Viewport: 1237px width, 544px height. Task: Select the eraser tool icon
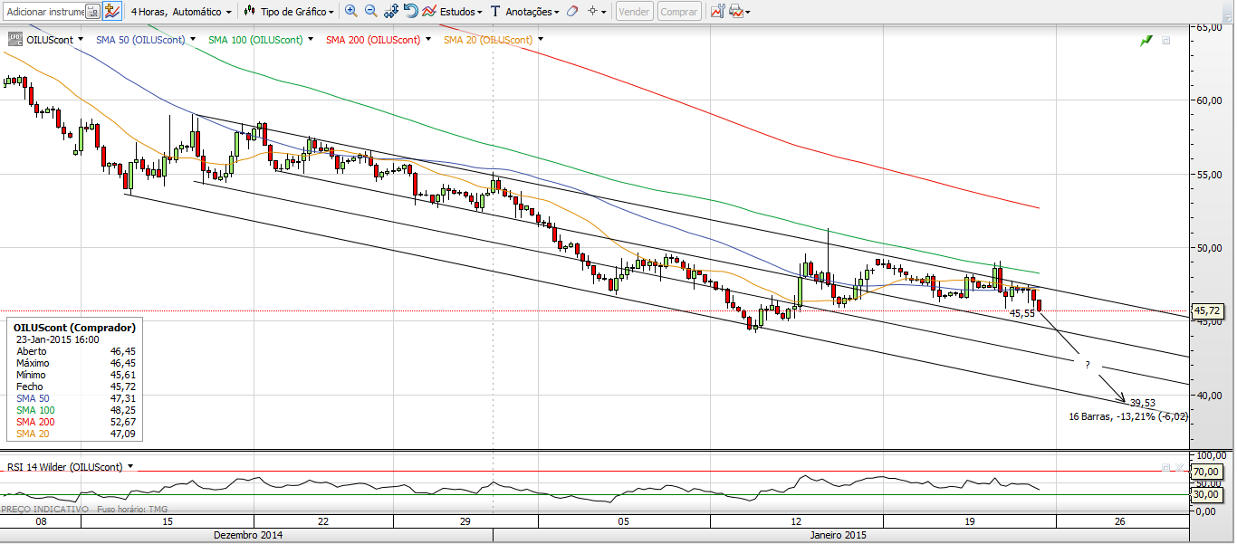(571, 12)
